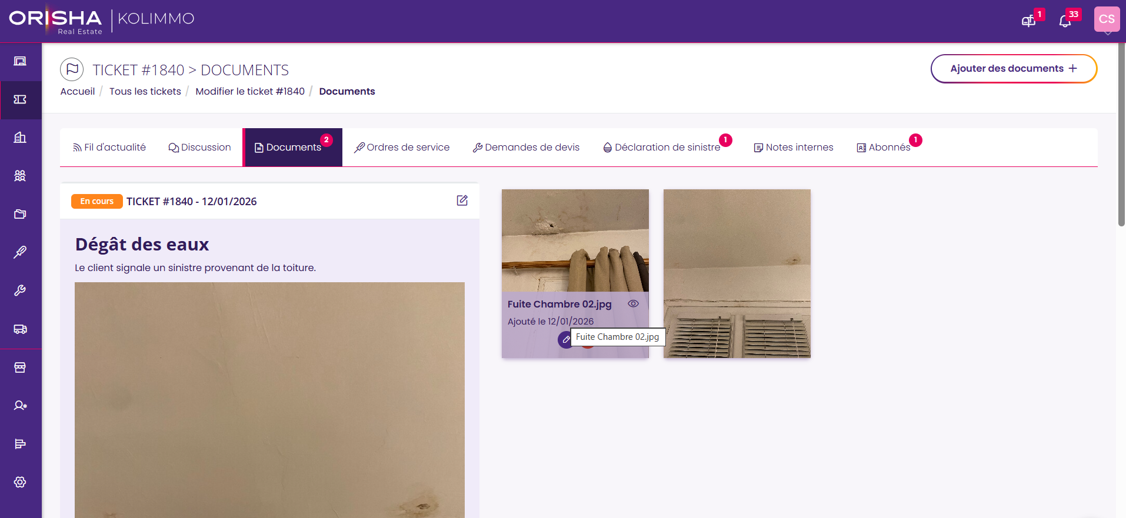Open the Fuite Chambre 02.jpg thumbnail image
1126x518 pixels.
pos(575,240)
